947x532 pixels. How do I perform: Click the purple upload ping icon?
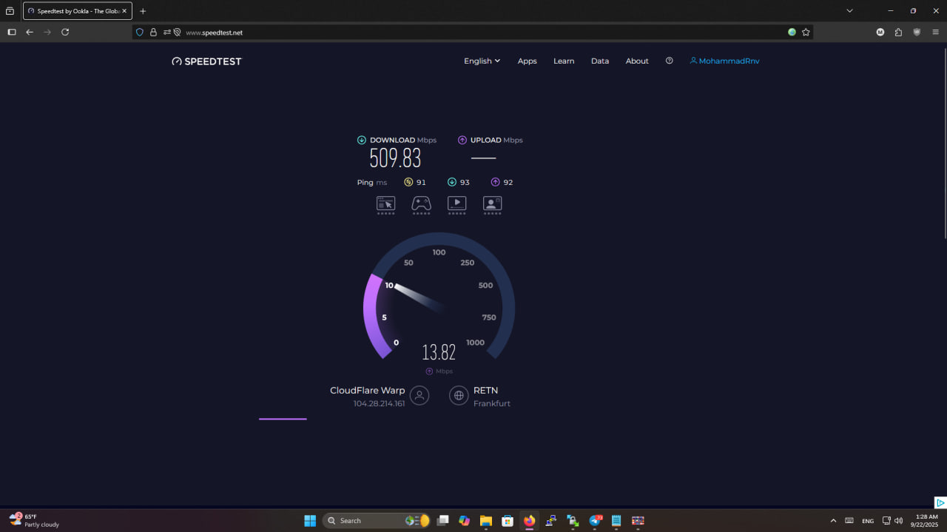click(x=495, y=182)
